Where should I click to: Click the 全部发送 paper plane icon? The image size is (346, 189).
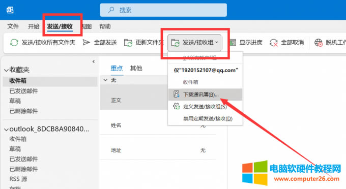86,42
